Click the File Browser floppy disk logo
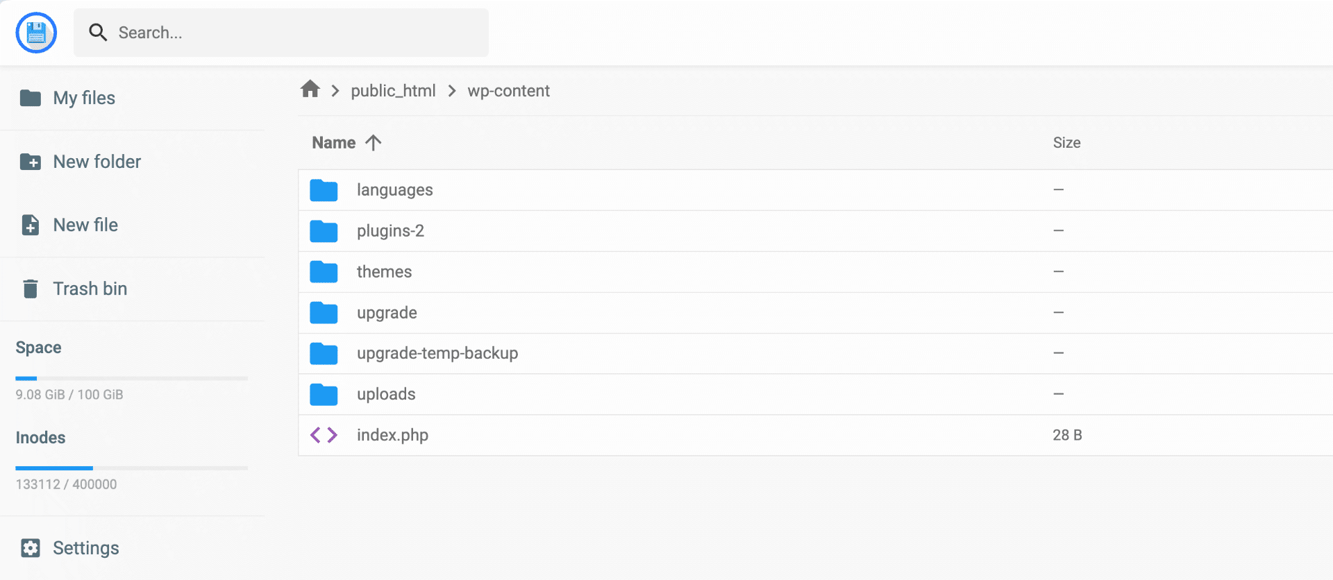1333x580 pixels. click(36, 33)
